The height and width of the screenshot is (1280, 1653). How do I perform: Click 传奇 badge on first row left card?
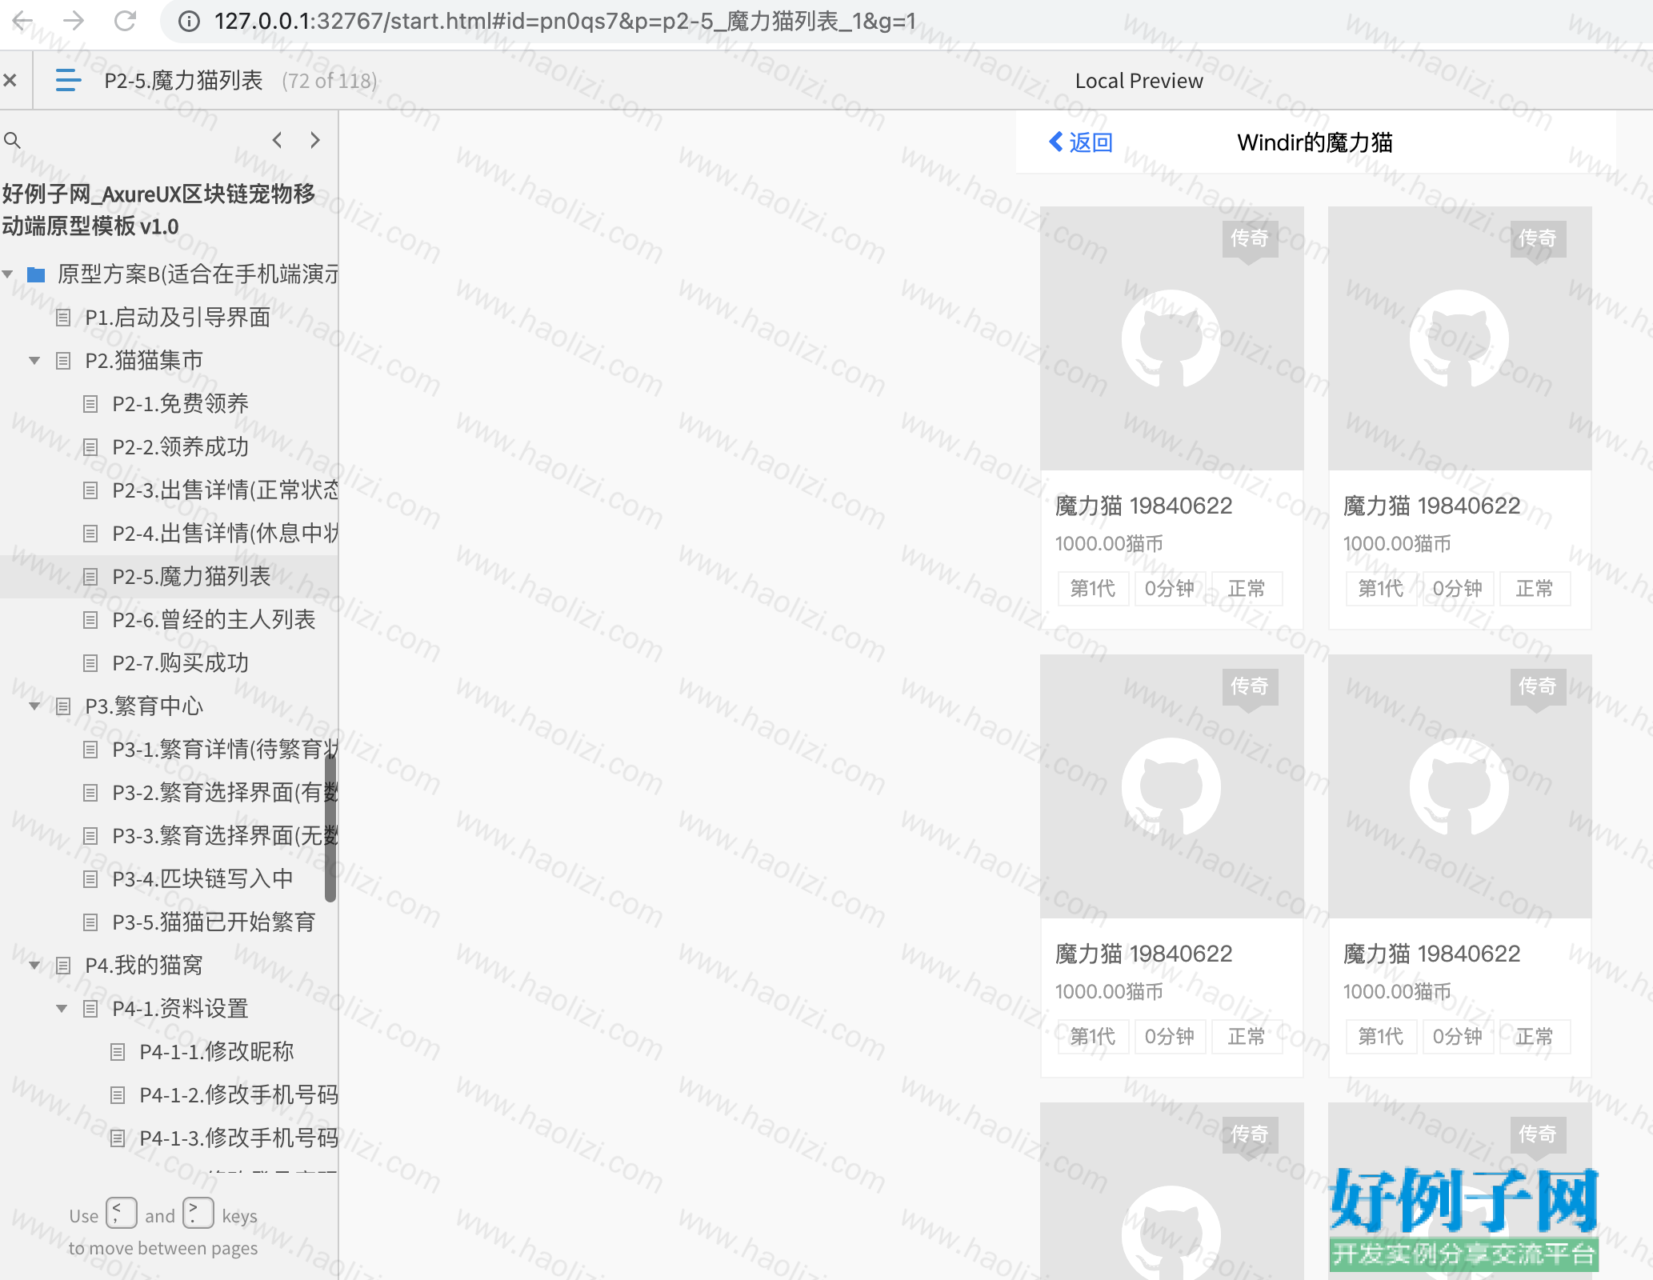(1250, 239)
